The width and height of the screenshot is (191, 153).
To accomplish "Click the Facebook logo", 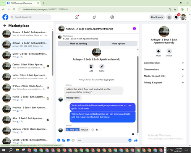I will 5,17.
